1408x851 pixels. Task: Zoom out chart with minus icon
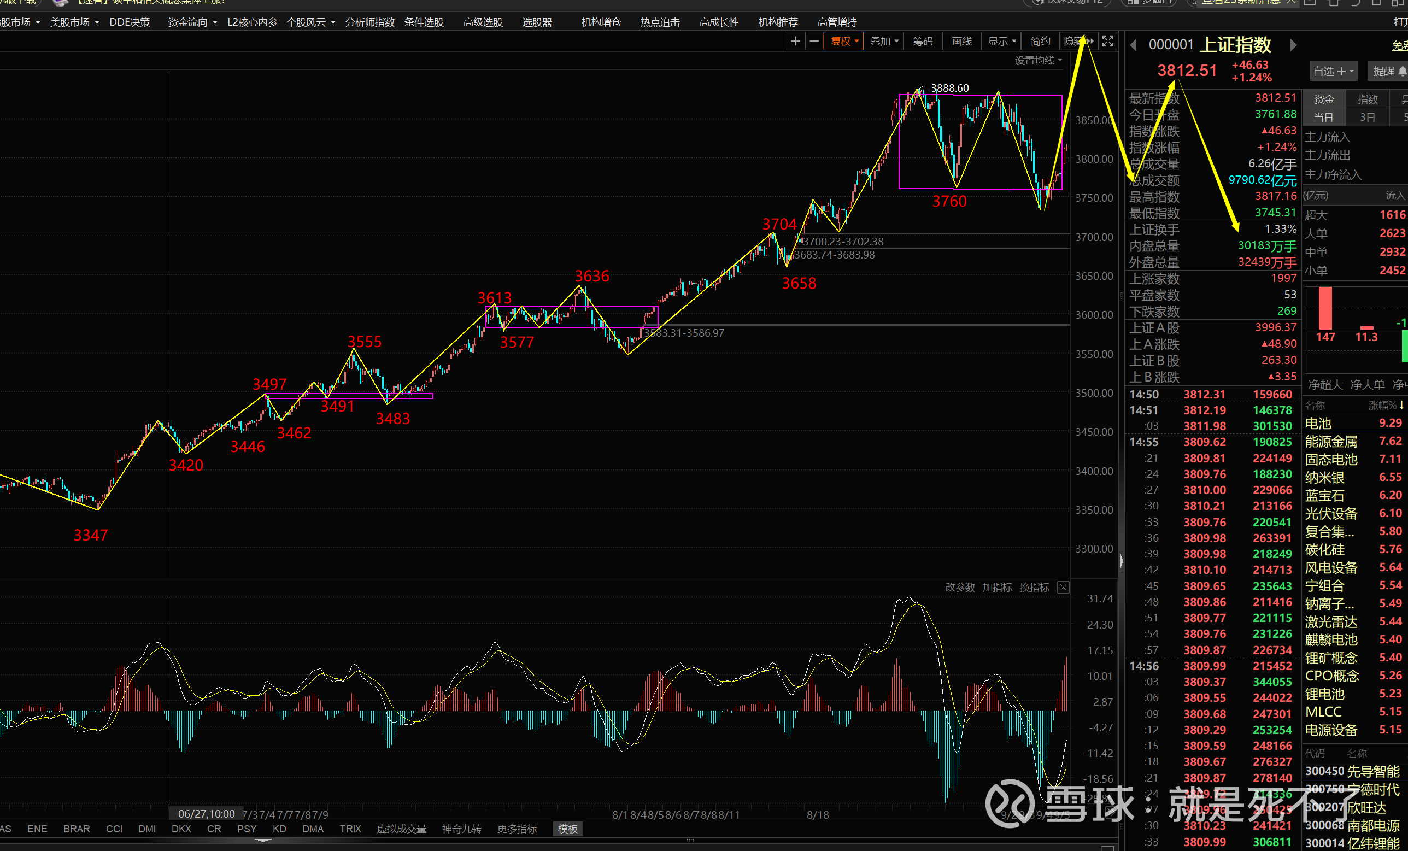(814, 41)
